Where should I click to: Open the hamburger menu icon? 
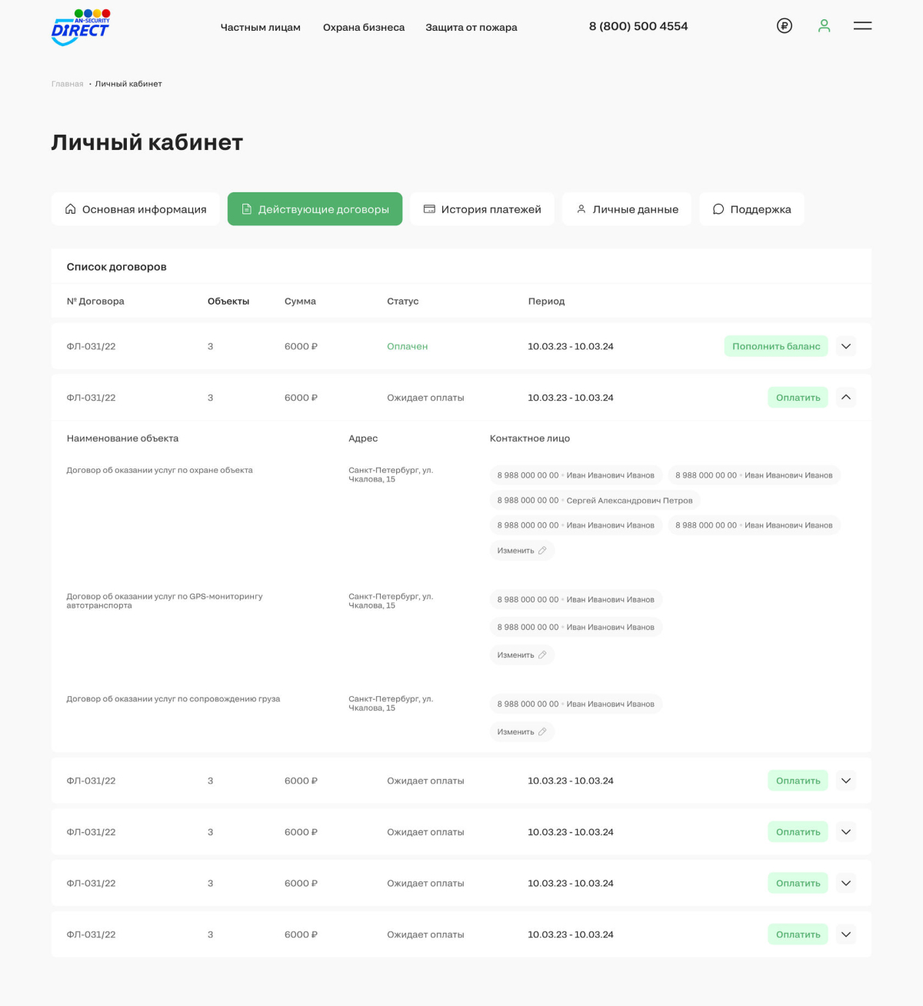pos(862,25)
